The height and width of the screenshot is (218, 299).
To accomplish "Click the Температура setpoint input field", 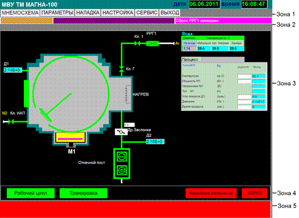I will pos(245,76).
